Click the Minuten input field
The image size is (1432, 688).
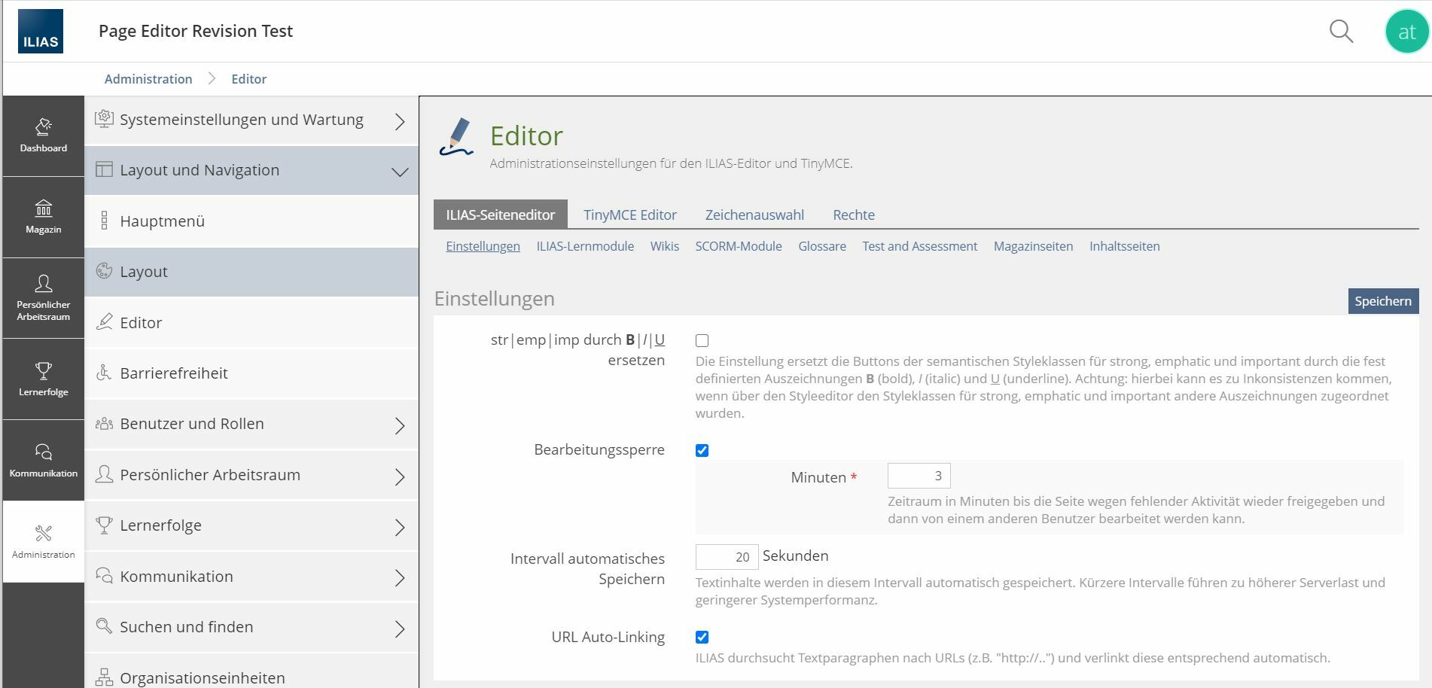click(x=919, y=476)
